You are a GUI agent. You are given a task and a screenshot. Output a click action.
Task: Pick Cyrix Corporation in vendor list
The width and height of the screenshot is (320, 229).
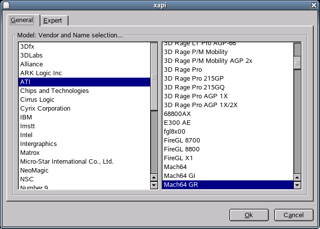point(84,109)
